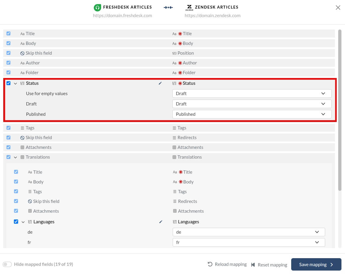This screenshot has width=345, height=275.
Task: Click the 'Skip this field' source for Position
Action: coord(39,53)
